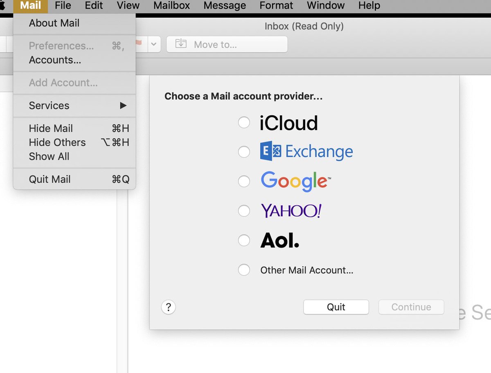Viewport: 491px width, 373px height.
Task: Choose Hide Mail from the menu
Action: click(74, 128)
